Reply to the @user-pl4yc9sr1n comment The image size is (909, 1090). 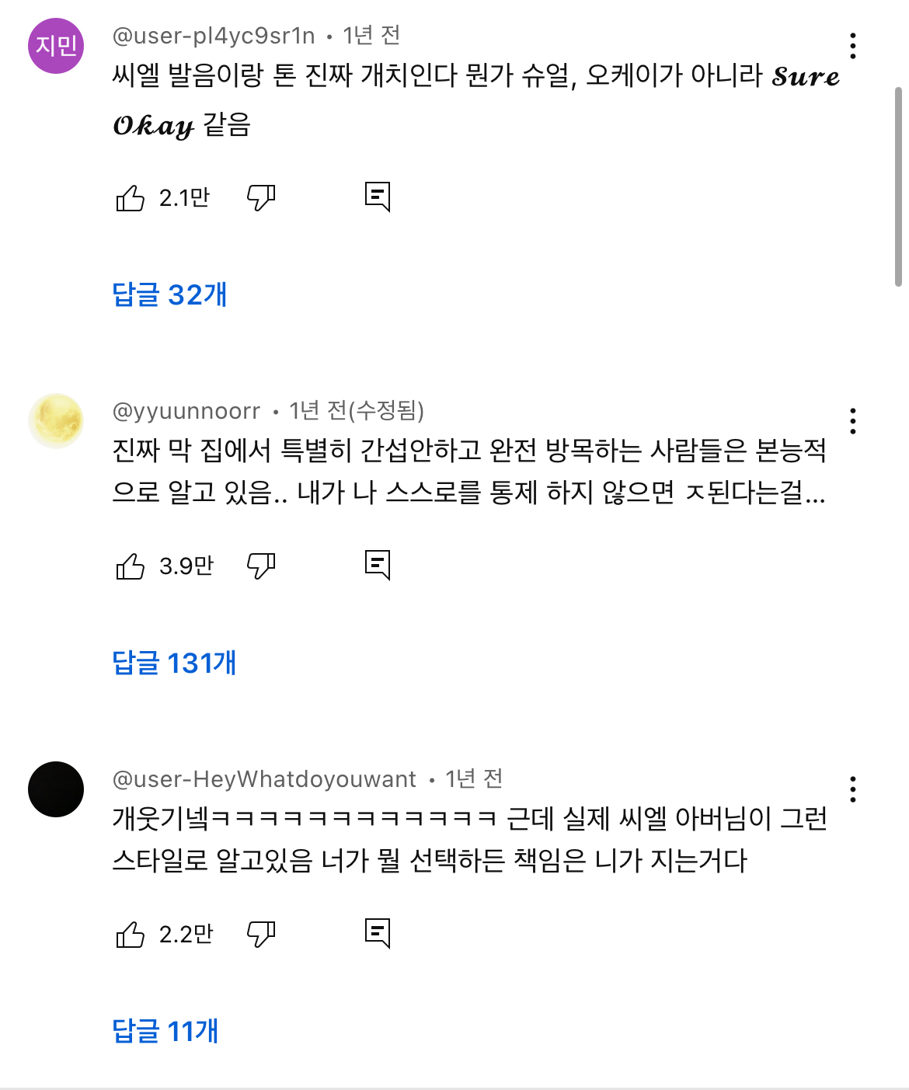coord(378,197)
